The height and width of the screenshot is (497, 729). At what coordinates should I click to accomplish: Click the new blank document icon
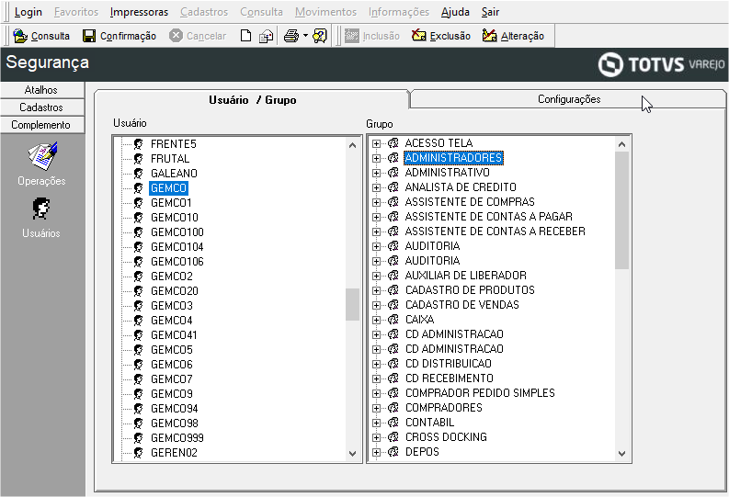[x=246, y=36]
